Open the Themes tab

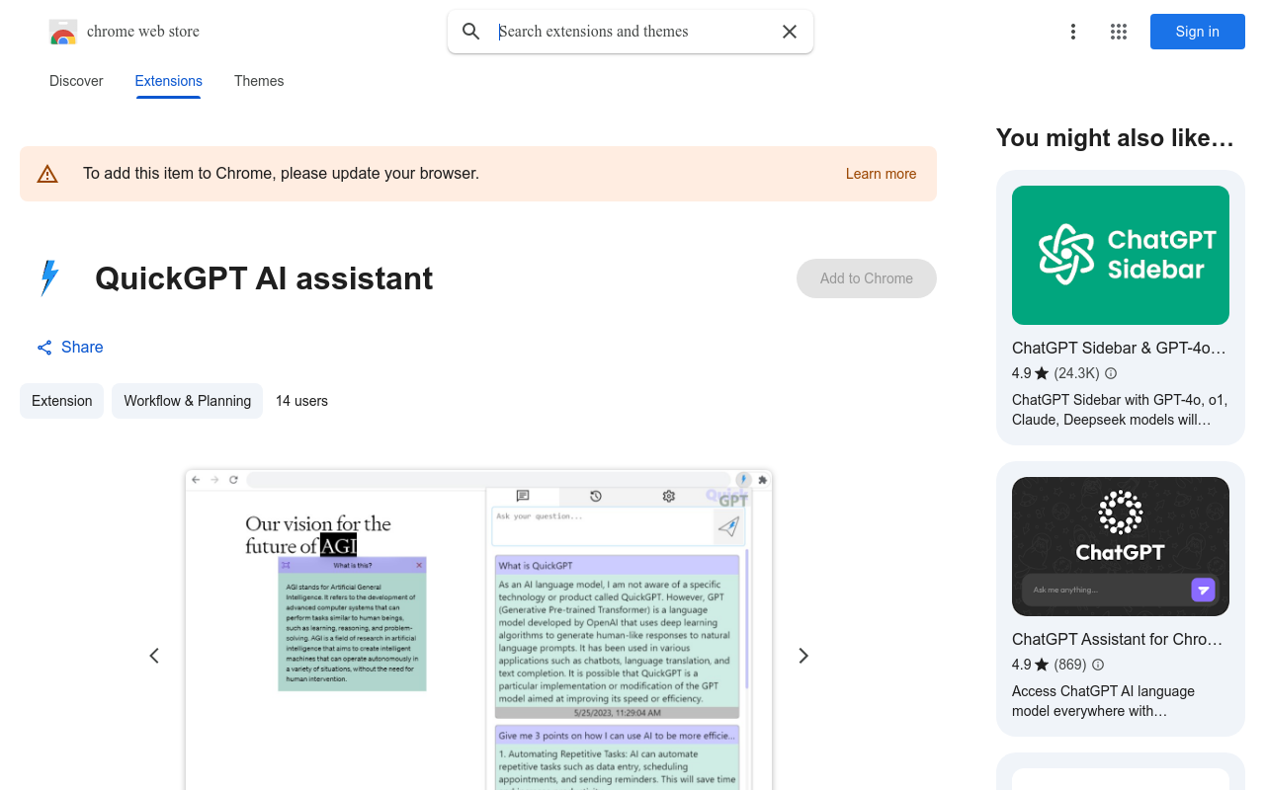(259, 81)
